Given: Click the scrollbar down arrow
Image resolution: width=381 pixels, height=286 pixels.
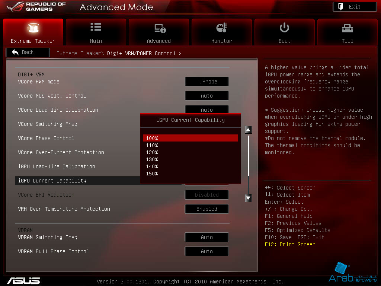Looking at the screenshot, I should 248,198.
